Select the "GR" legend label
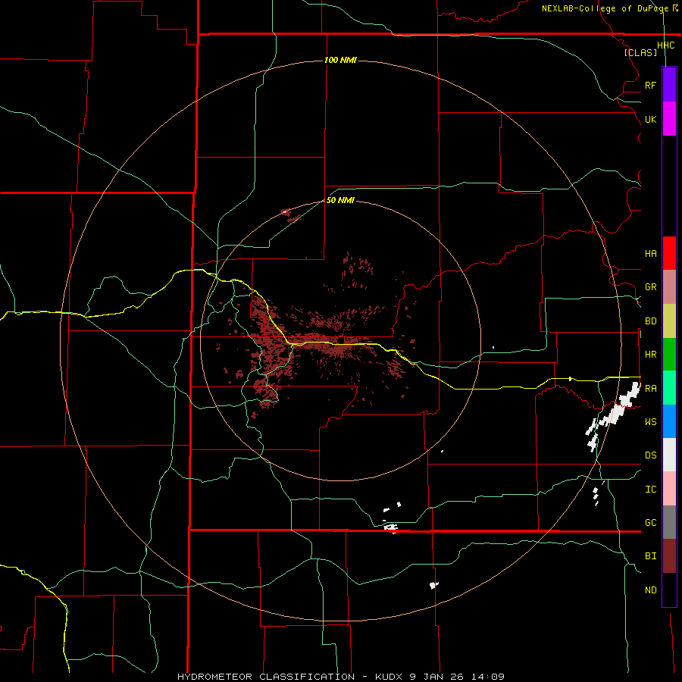The height and width of the screenshot is (682, 682). [x=650, y=287]
